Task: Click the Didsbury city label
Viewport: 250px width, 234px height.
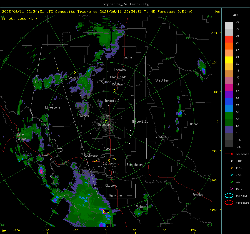Action: pyautogui.click(x=105, y=125)
